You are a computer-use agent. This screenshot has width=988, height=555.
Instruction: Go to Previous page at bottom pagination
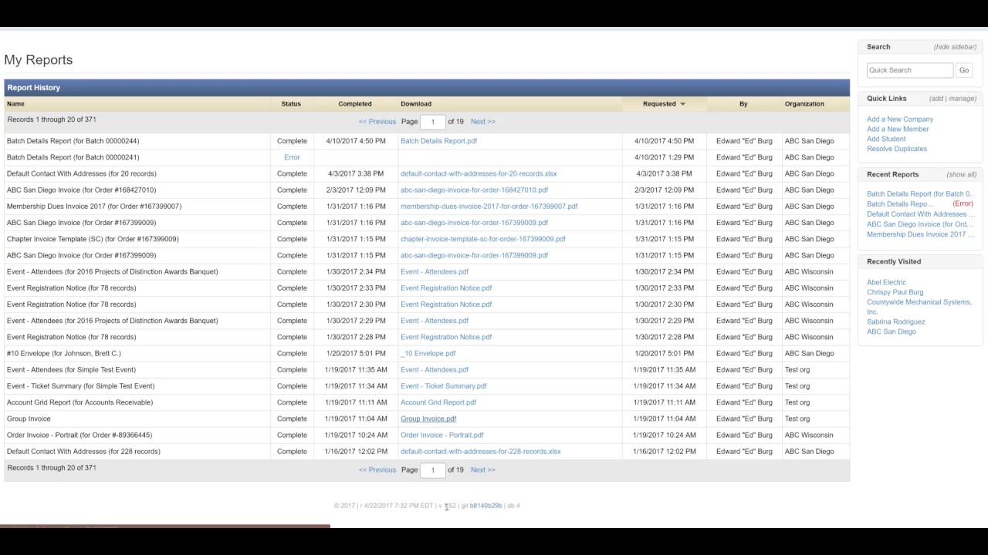(377, 470)
